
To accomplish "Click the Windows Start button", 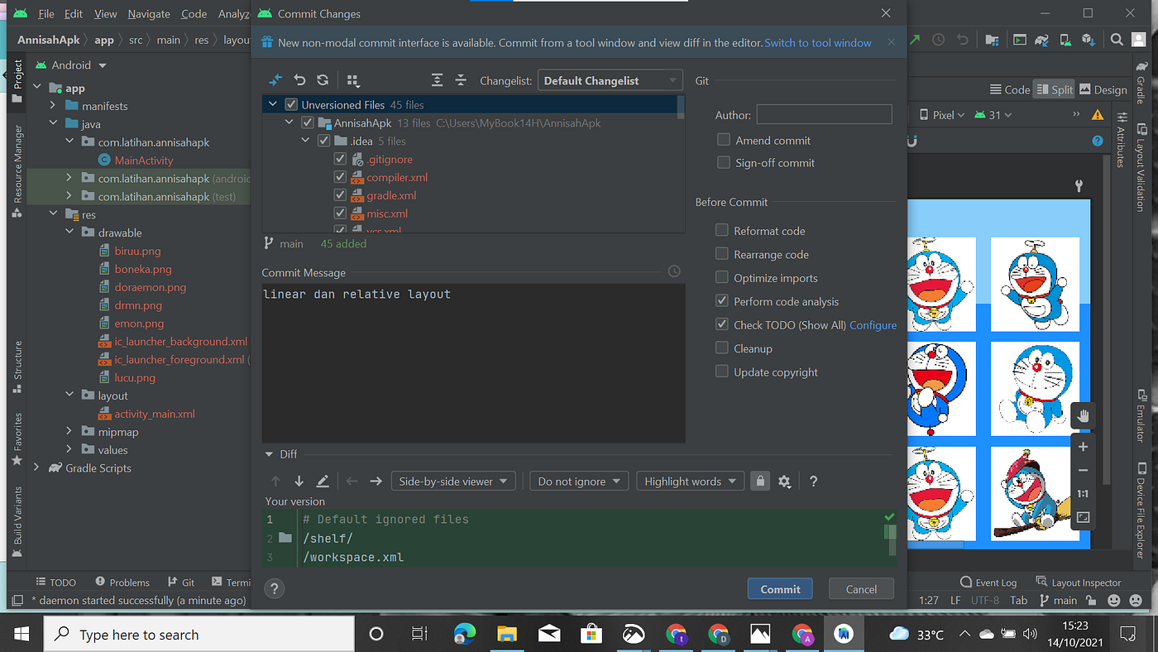I will point(22,634).
